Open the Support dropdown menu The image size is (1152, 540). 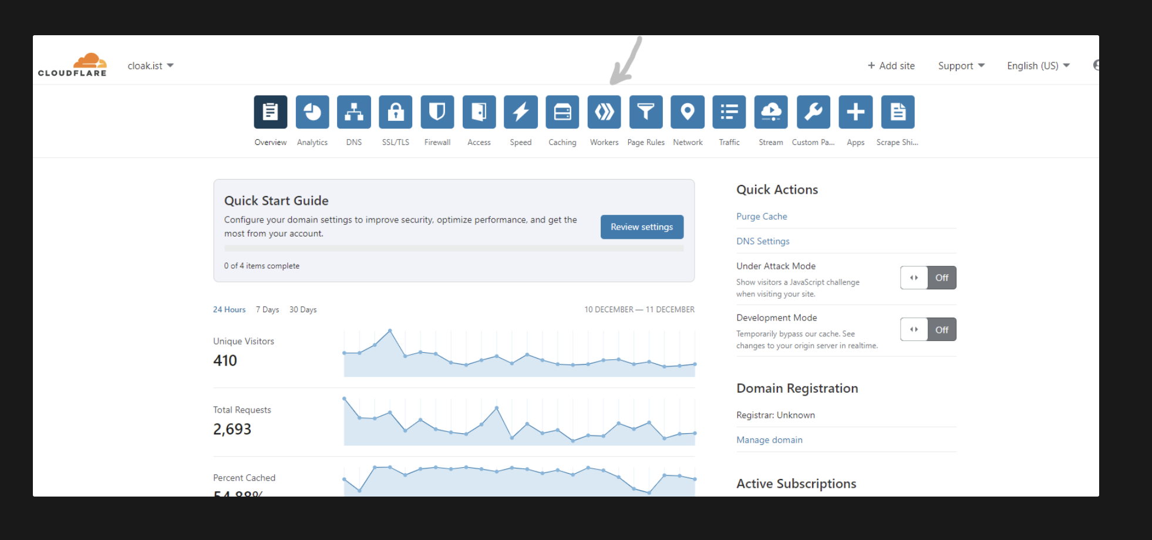[x=961, y=66]
